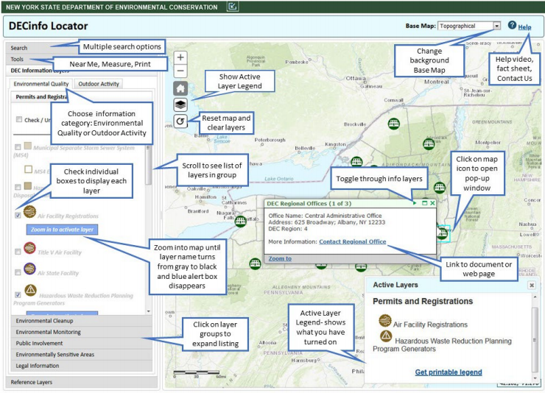Image resolution: width=545 pixels, height=393 pixels.
Task: Click the Air State Facility layer icon
Action: pyautogui.click(x=29, y=269)
